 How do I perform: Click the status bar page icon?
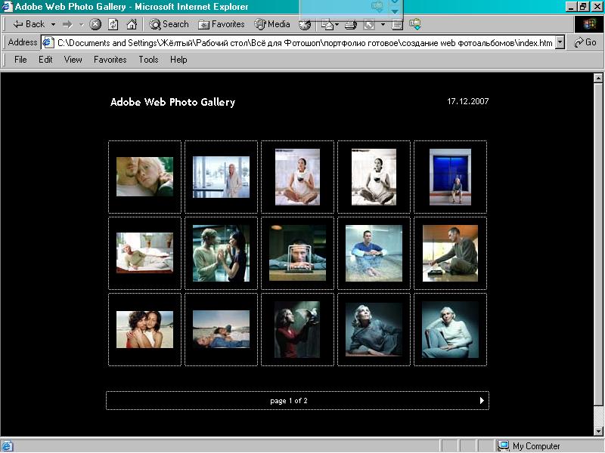click(7, 446)
